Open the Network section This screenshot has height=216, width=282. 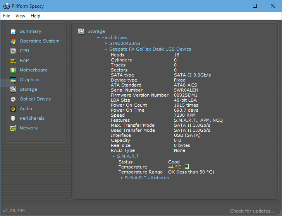pos(29,128)
